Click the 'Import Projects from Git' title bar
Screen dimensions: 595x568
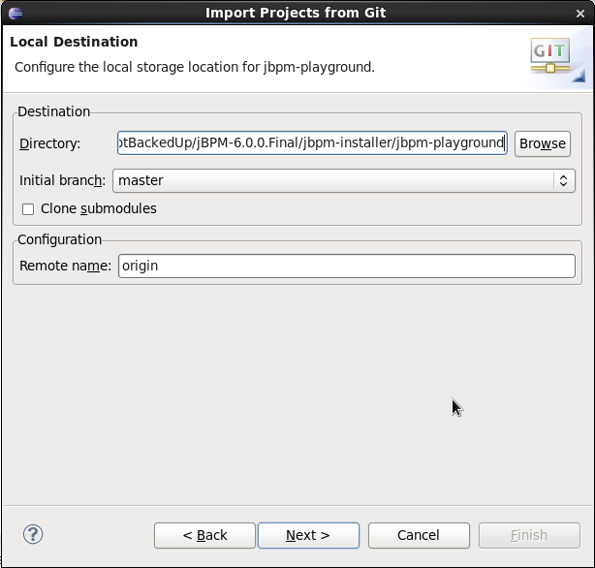coord(297,13)
